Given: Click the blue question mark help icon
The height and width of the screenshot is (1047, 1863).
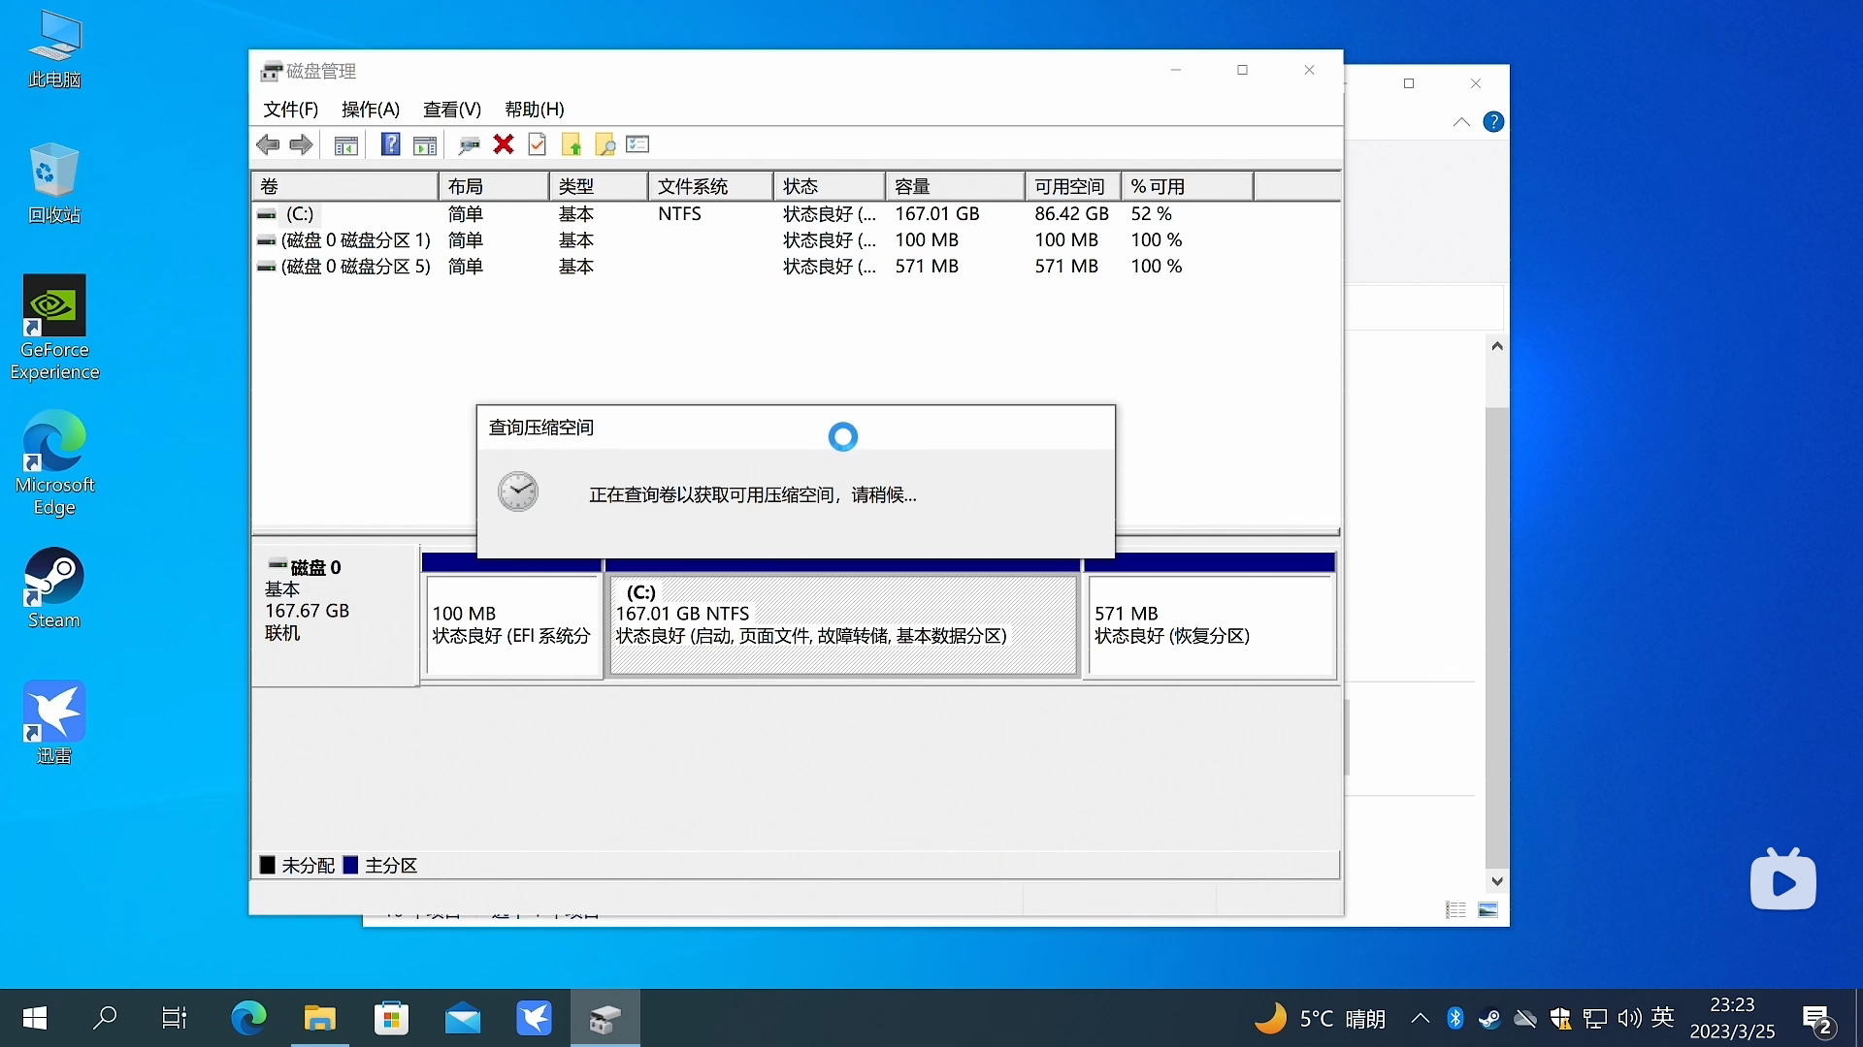Looking at the screenshot, I should click(x=390, y=145).
